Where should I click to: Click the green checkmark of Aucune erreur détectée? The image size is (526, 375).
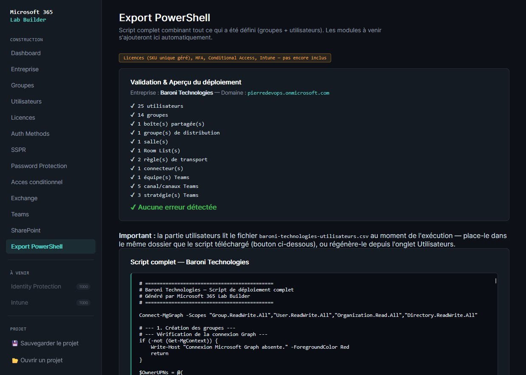[x=133, y=207]
